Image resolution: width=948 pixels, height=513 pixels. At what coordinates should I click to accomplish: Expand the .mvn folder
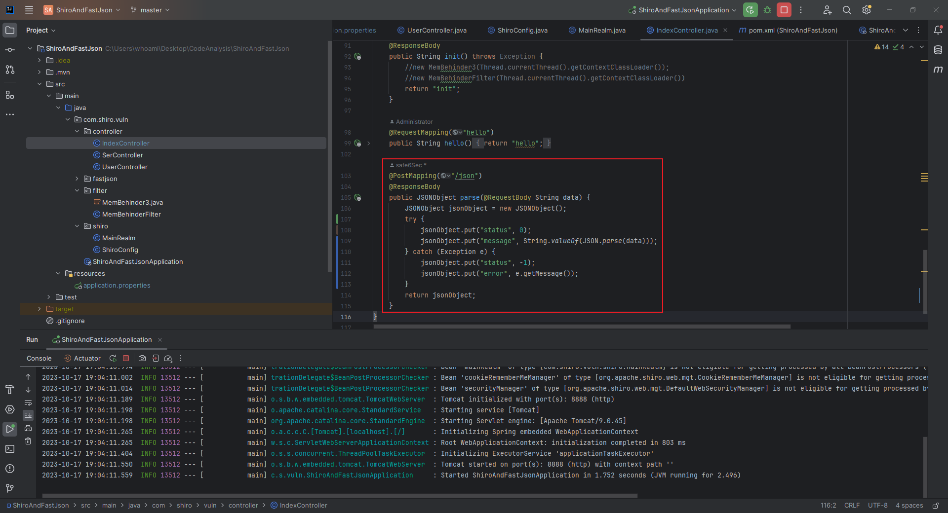(39, 72)
